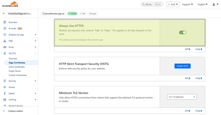
Task: Click the Speed lightning bolt icon
Action: tap(5, 93)
